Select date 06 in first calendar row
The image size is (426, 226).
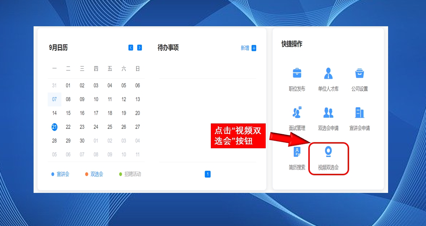pos(138,85)
